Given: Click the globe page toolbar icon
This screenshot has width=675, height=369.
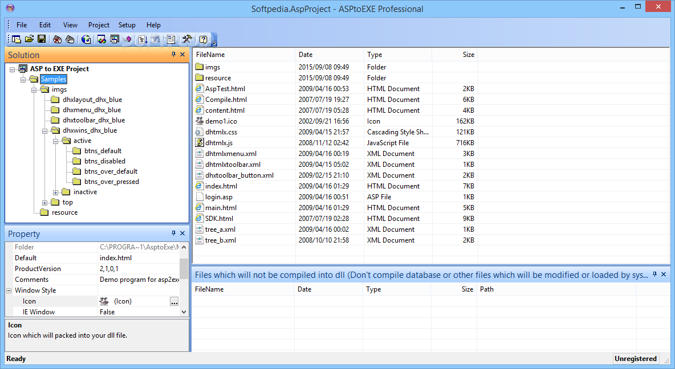Looking at the screenshot, I should [x=86, y=39].
